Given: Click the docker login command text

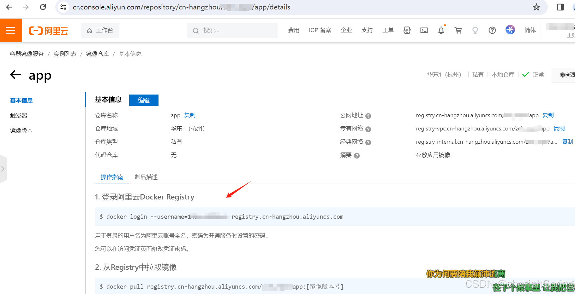Looking at the screenshot, I should pyautogui.click(x=222, y=217).
